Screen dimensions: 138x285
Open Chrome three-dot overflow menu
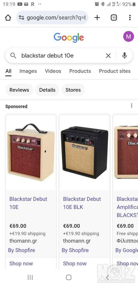click(x=130, y=18)
